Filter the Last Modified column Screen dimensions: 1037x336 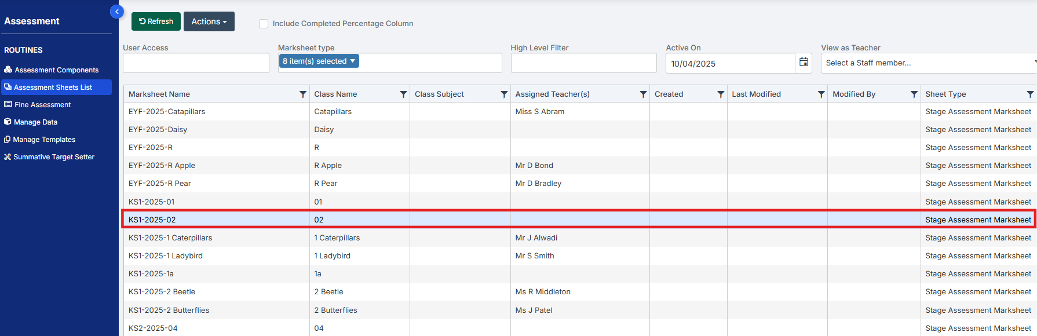point(821,94)
